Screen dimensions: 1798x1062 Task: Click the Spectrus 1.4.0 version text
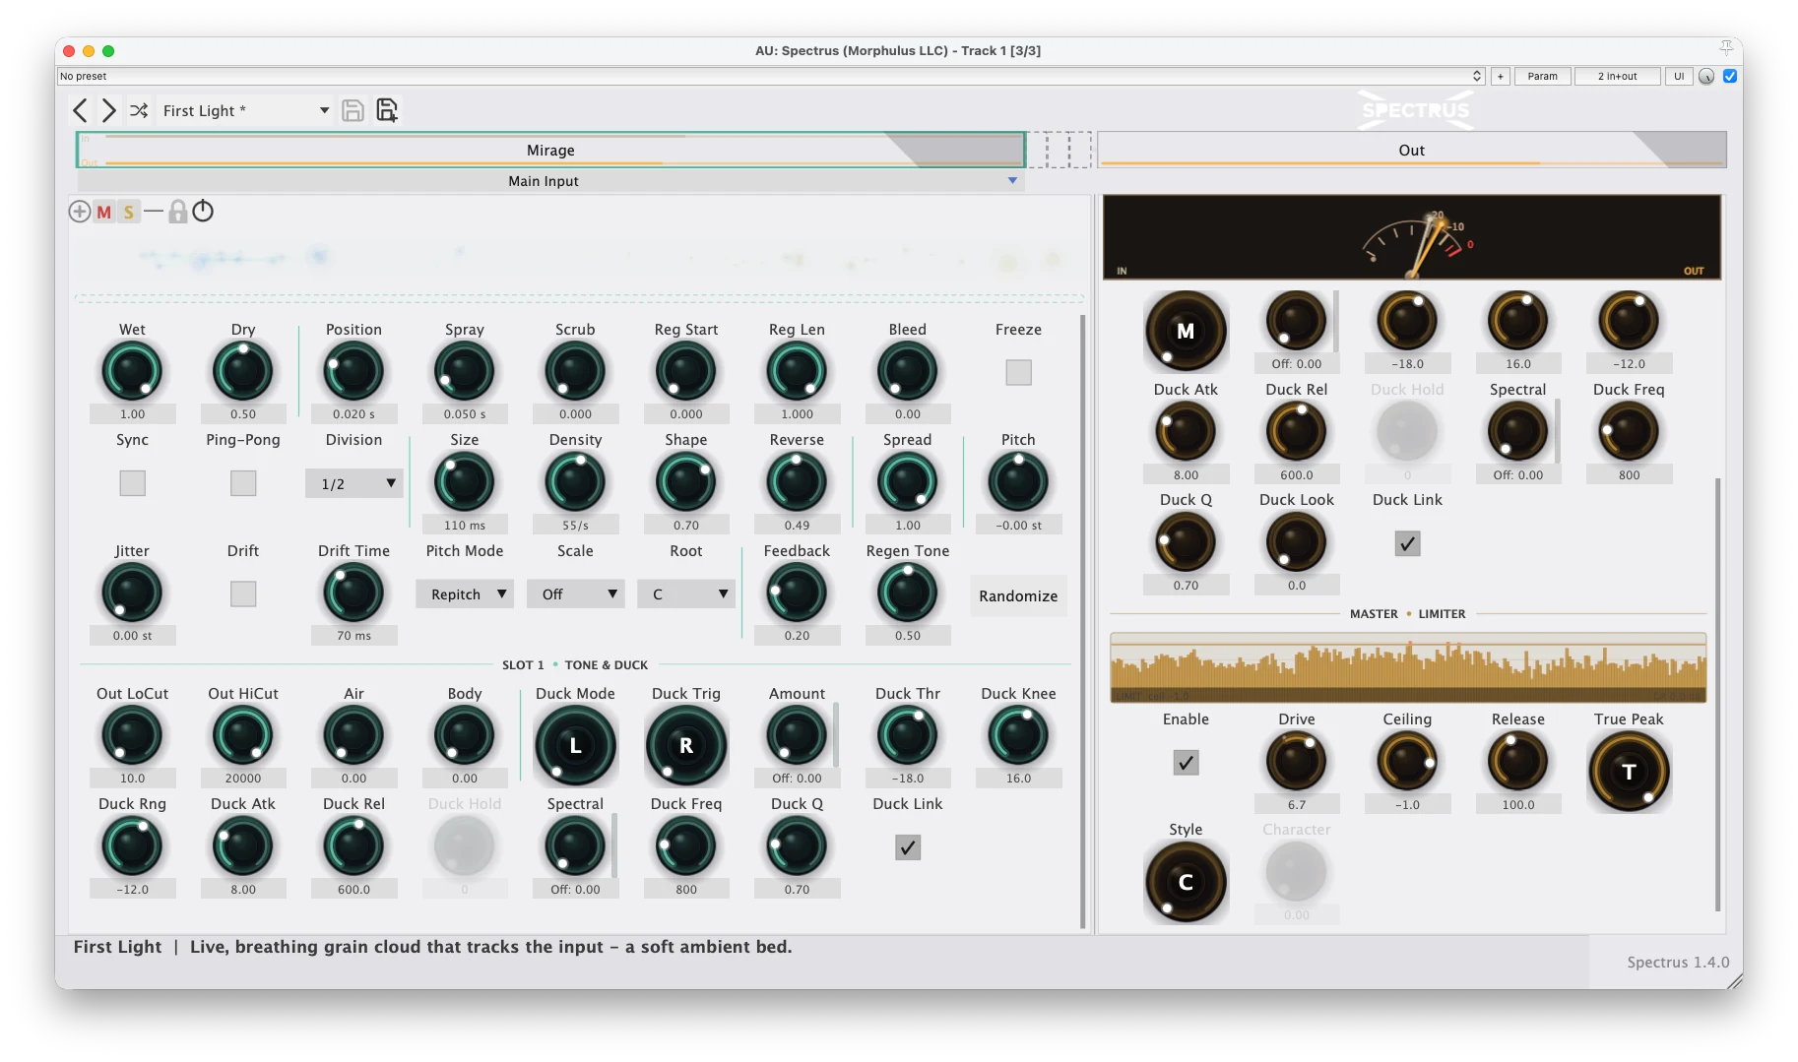click(1678, 962)
